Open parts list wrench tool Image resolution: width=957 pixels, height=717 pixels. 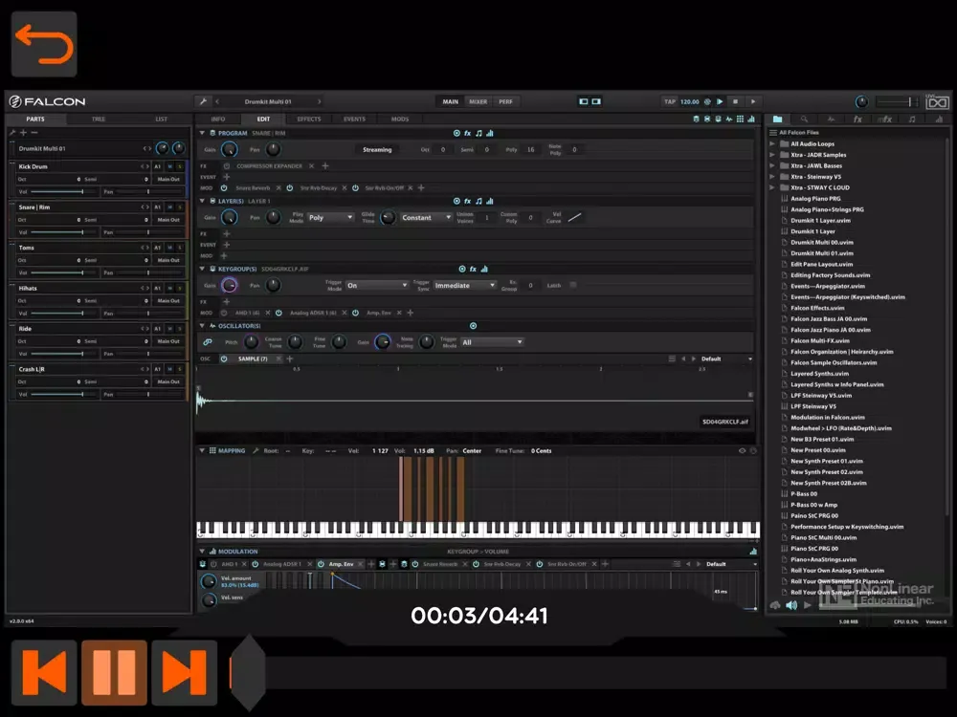coord(12,132)
